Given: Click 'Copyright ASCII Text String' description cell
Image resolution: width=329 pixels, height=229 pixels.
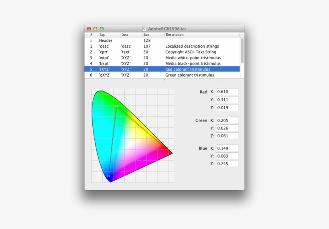Looking at the screenshot, I should click(x=191, y=52).
